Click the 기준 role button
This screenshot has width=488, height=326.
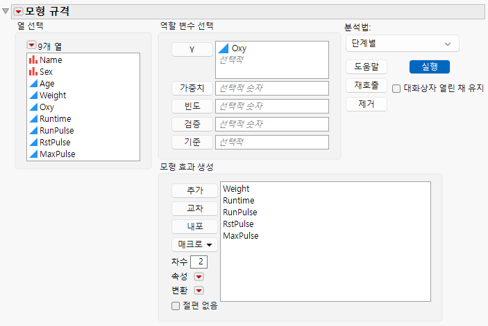(192, 142)
